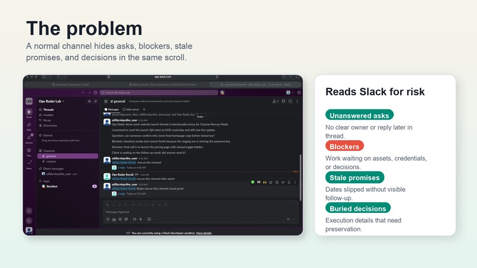Viewport: 477px width, 268px height.
Task: Open the colorful AI icon beside the search bar
Action: click(223, 92)
